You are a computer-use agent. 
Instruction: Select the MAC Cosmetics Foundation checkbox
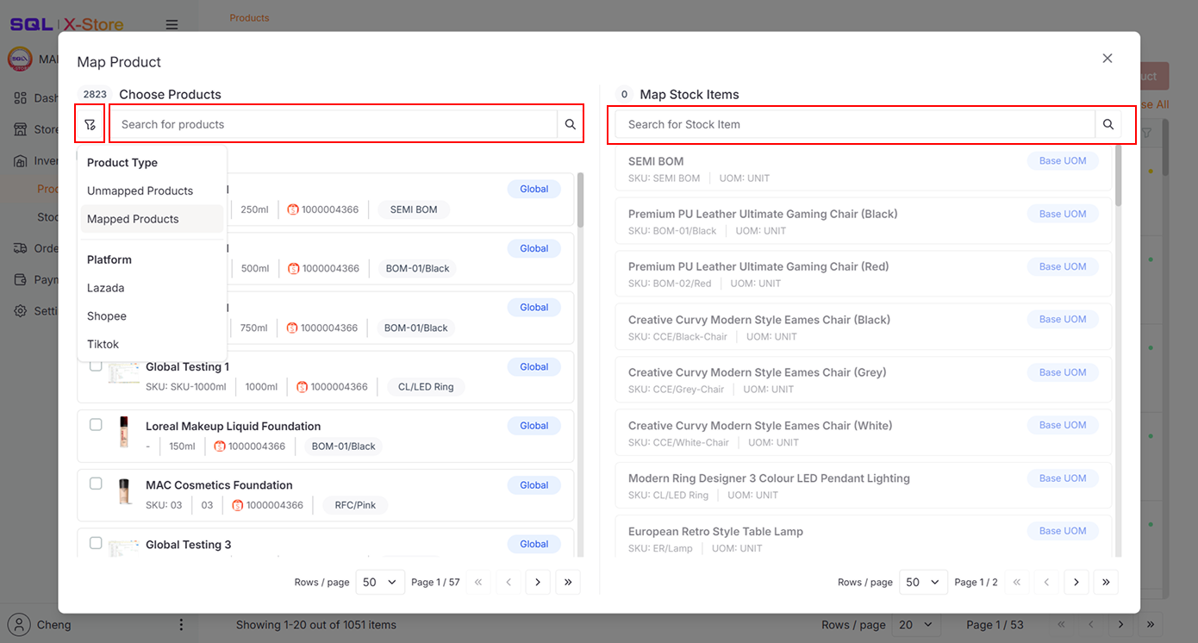pos(96,484)
